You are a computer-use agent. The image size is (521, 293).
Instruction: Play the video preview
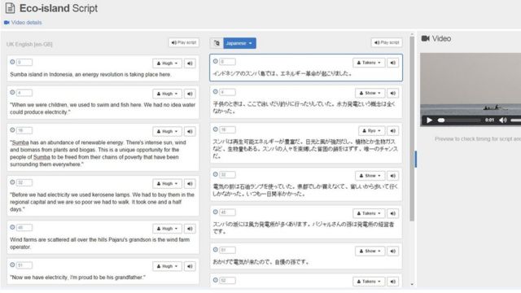(429, 120)
